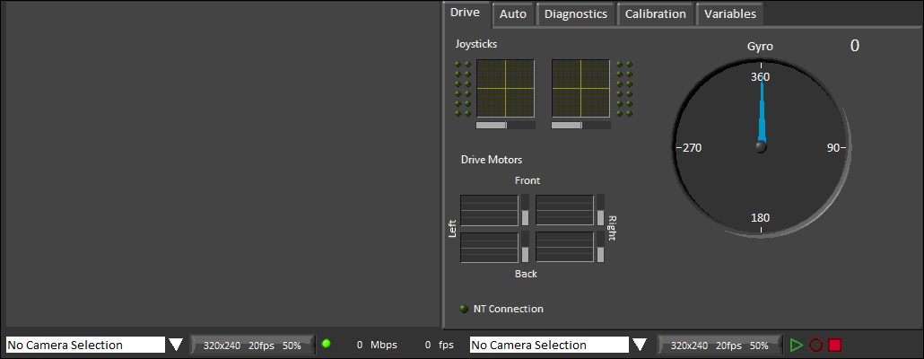The height and width of the screenshot is (359, 924).
Task: Open left 320x240 20fps 50% settings button
Action: point(252,346)
